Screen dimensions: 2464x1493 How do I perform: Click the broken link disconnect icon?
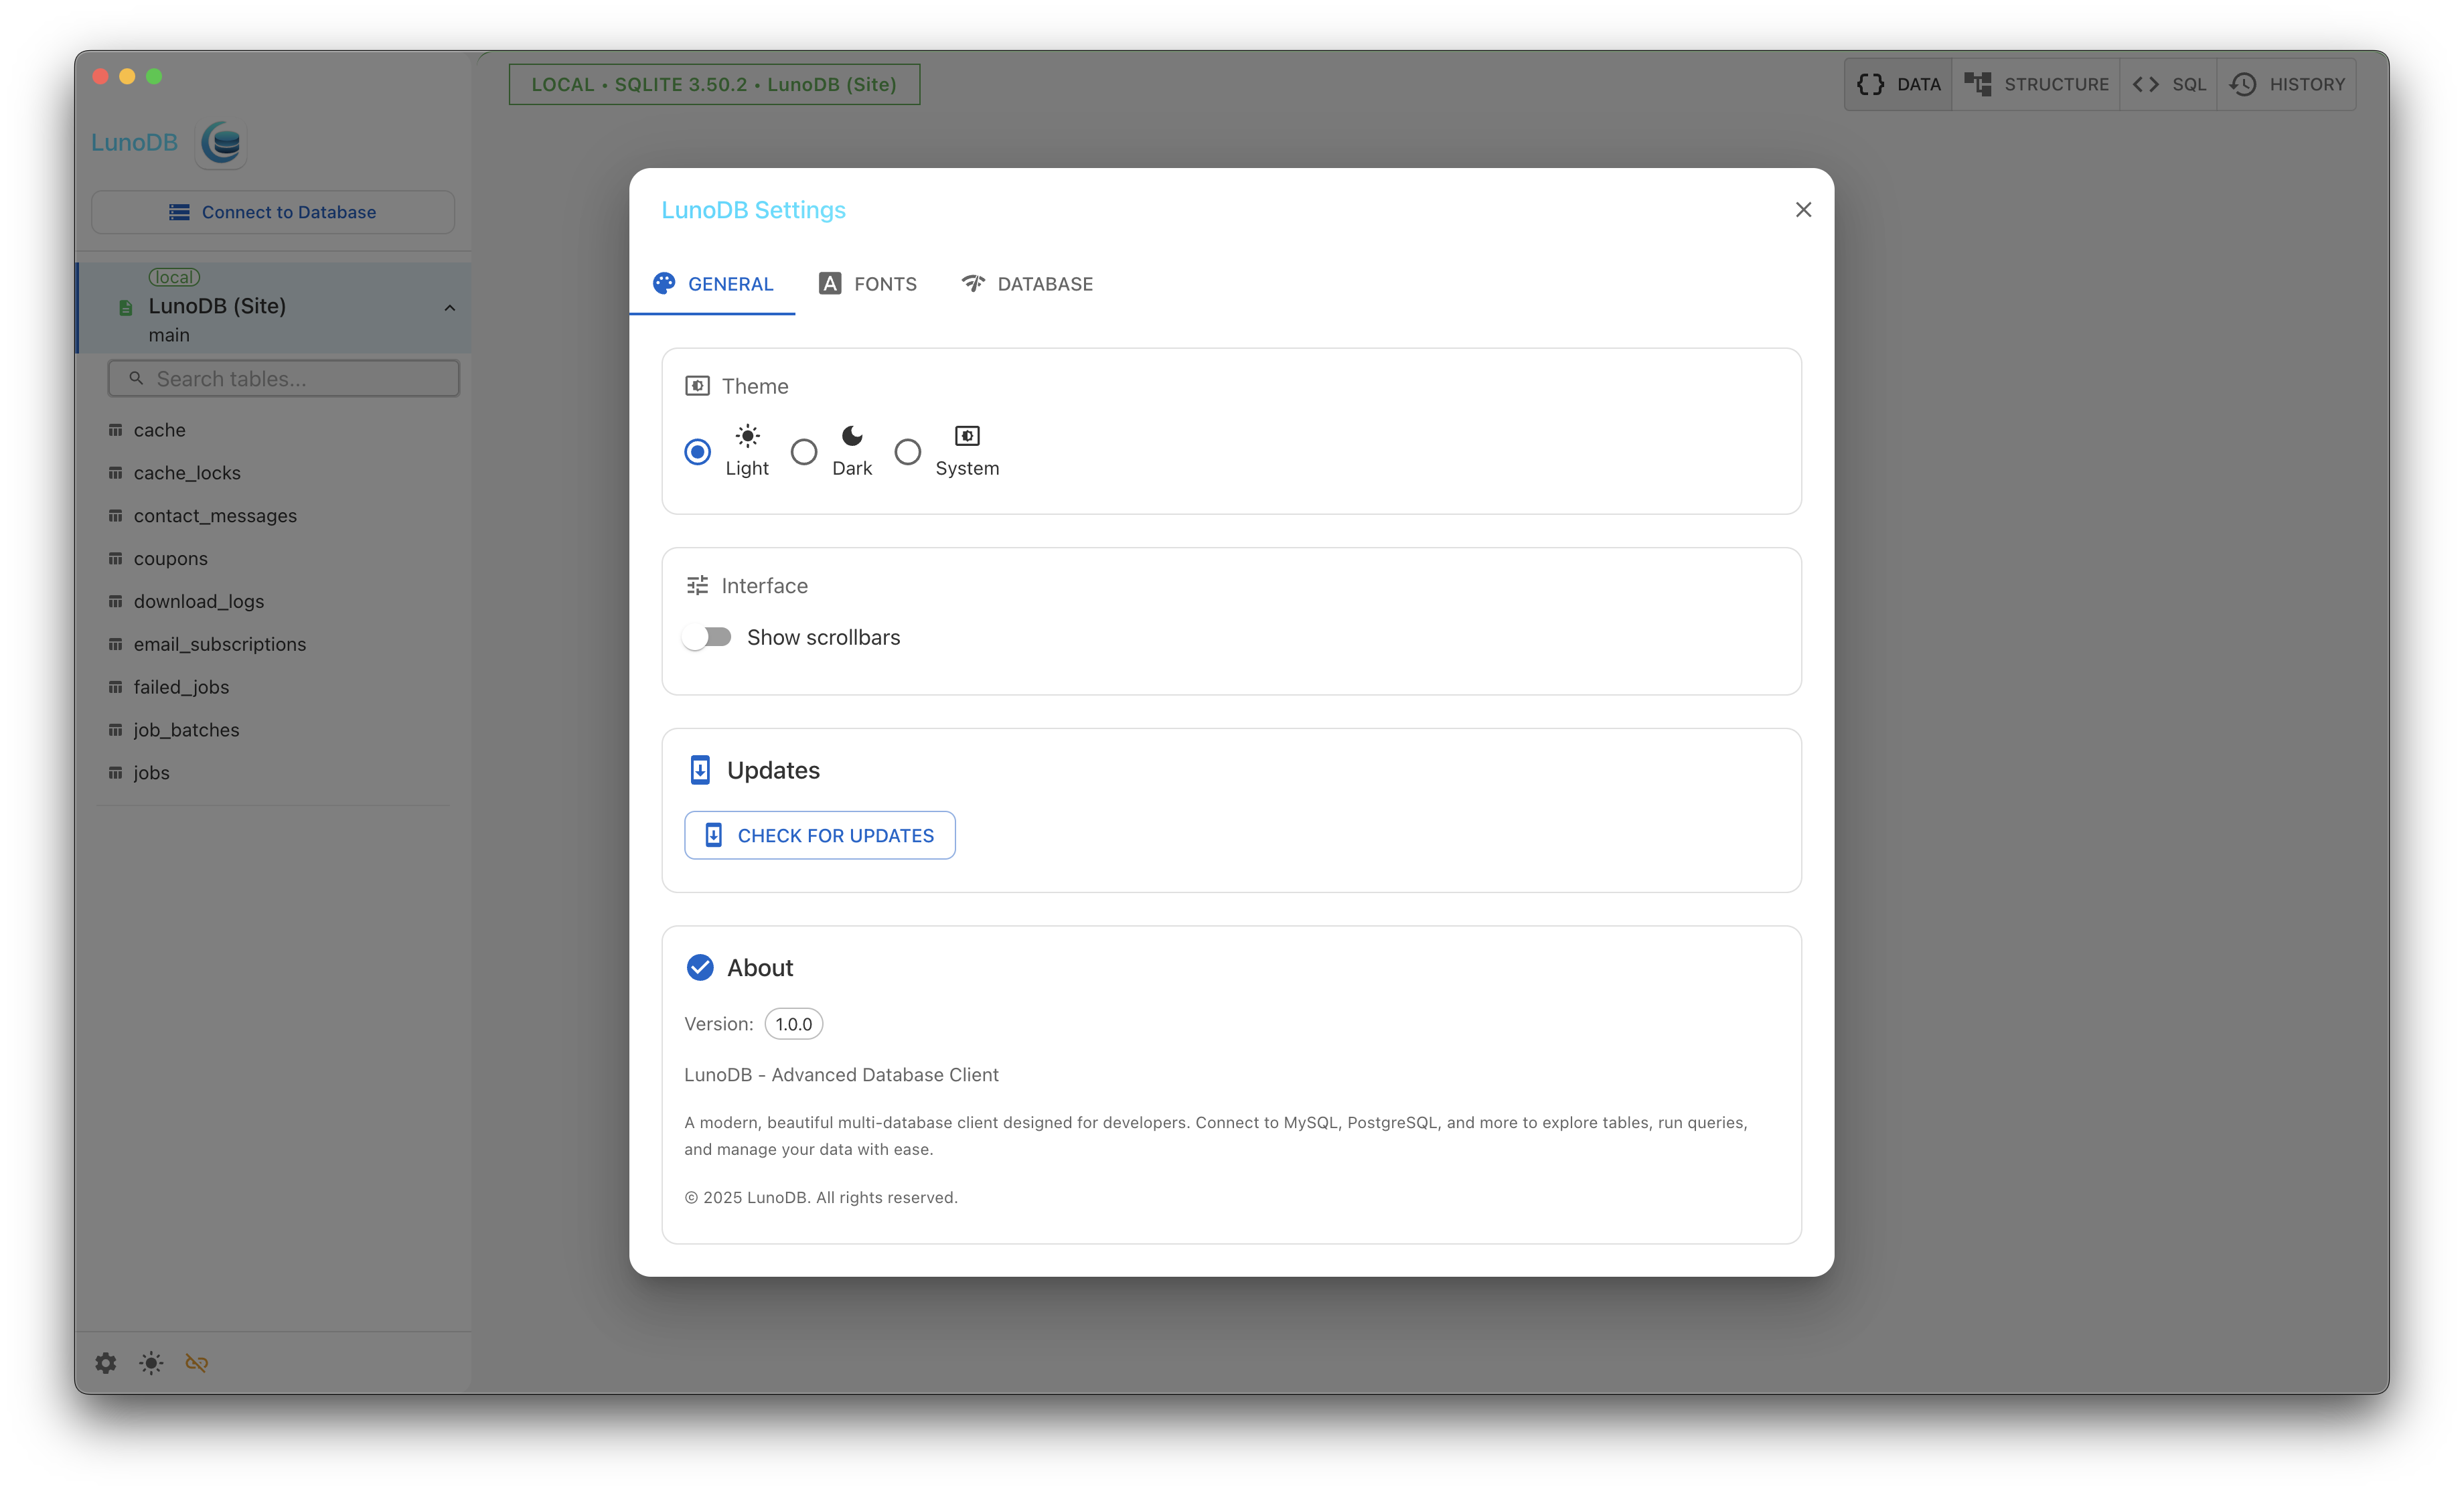197,1363
